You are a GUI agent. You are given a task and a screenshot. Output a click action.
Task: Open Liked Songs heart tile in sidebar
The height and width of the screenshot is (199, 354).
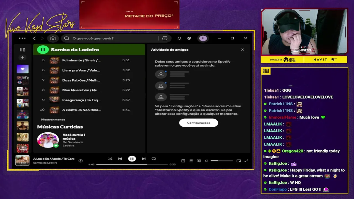click(22, 69)
